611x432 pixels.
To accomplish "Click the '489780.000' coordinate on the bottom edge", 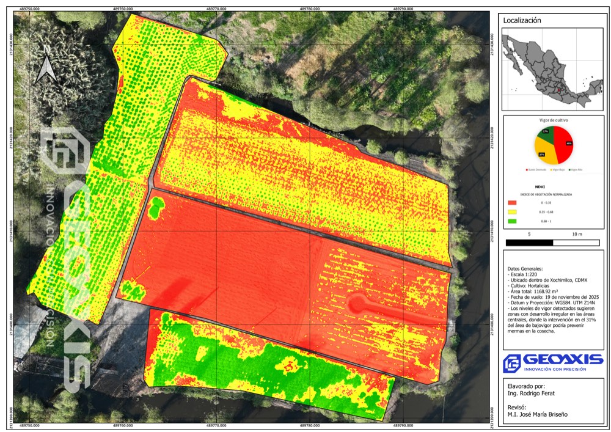I will coord(310,425).
